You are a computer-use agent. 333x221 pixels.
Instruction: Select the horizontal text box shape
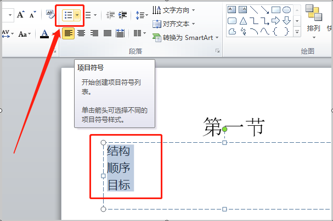point(232,9)
